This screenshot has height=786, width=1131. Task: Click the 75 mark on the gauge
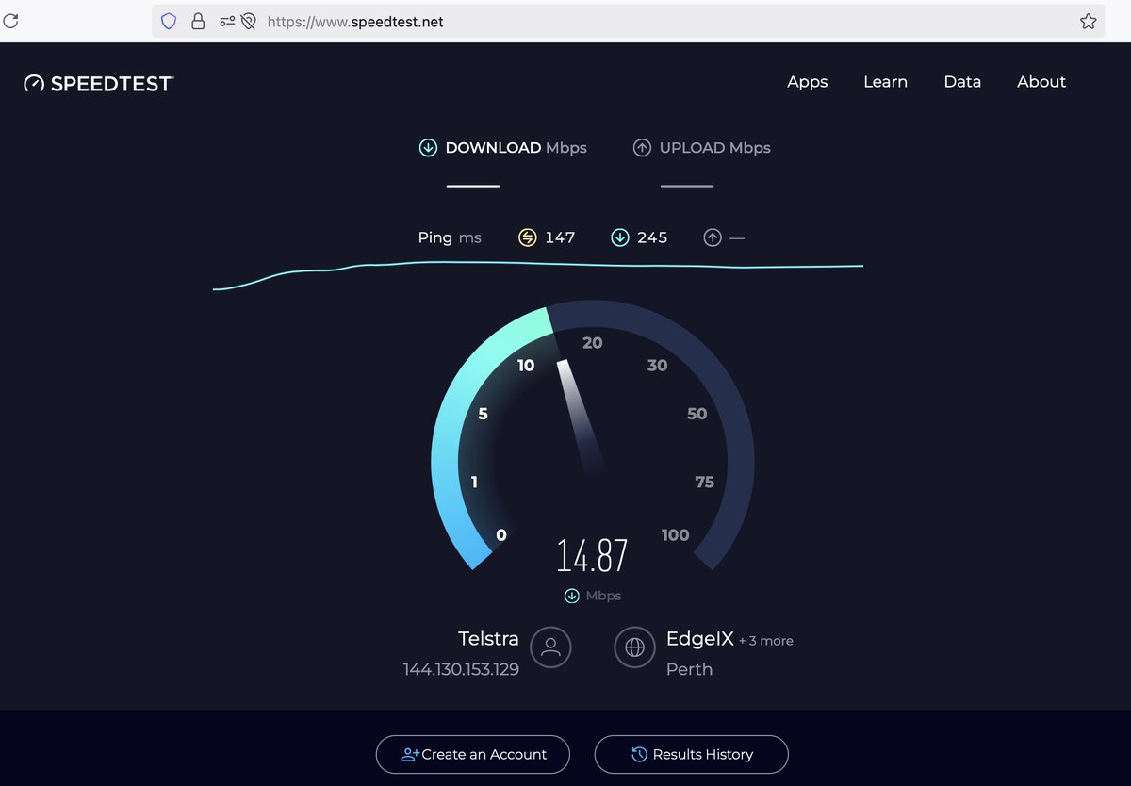tap(704, 482)
